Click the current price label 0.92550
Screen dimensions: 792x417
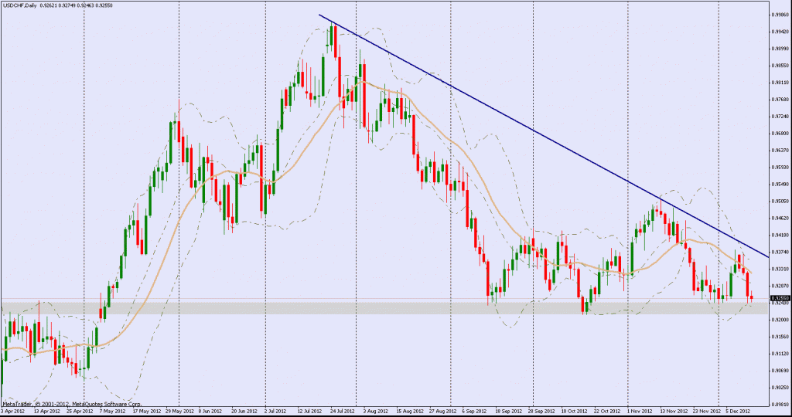[x=780, y=298]
